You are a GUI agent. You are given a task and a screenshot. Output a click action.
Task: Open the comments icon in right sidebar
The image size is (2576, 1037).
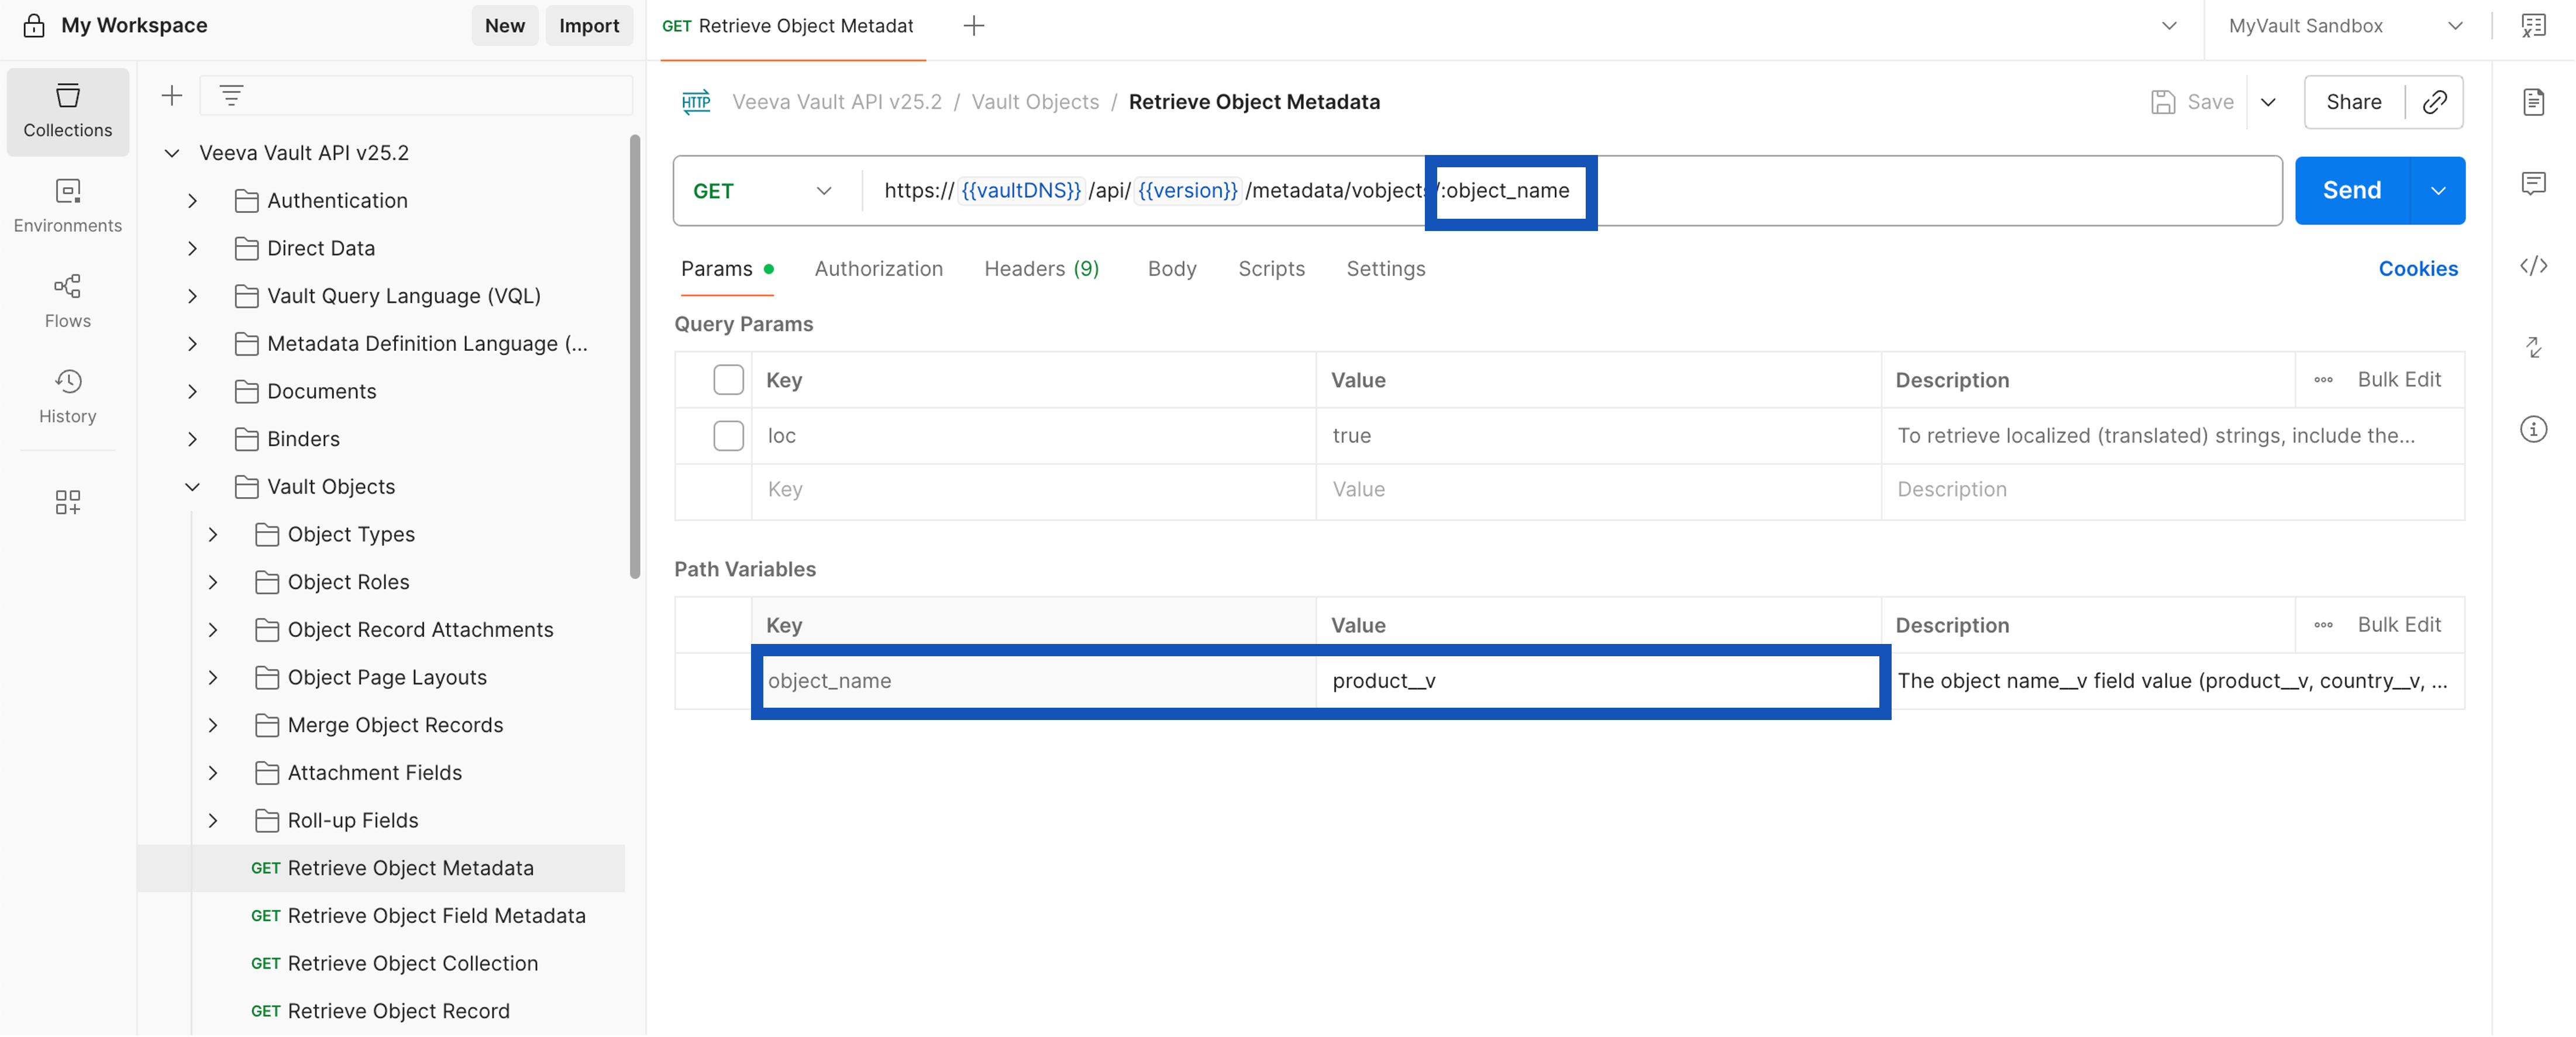click(x=2532, y=183)
